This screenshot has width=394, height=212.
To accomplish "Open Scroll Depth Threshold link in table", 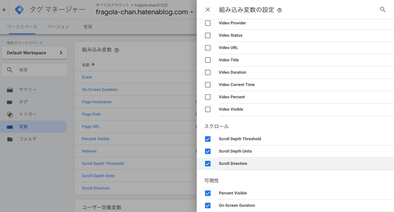I will [103, 163].
